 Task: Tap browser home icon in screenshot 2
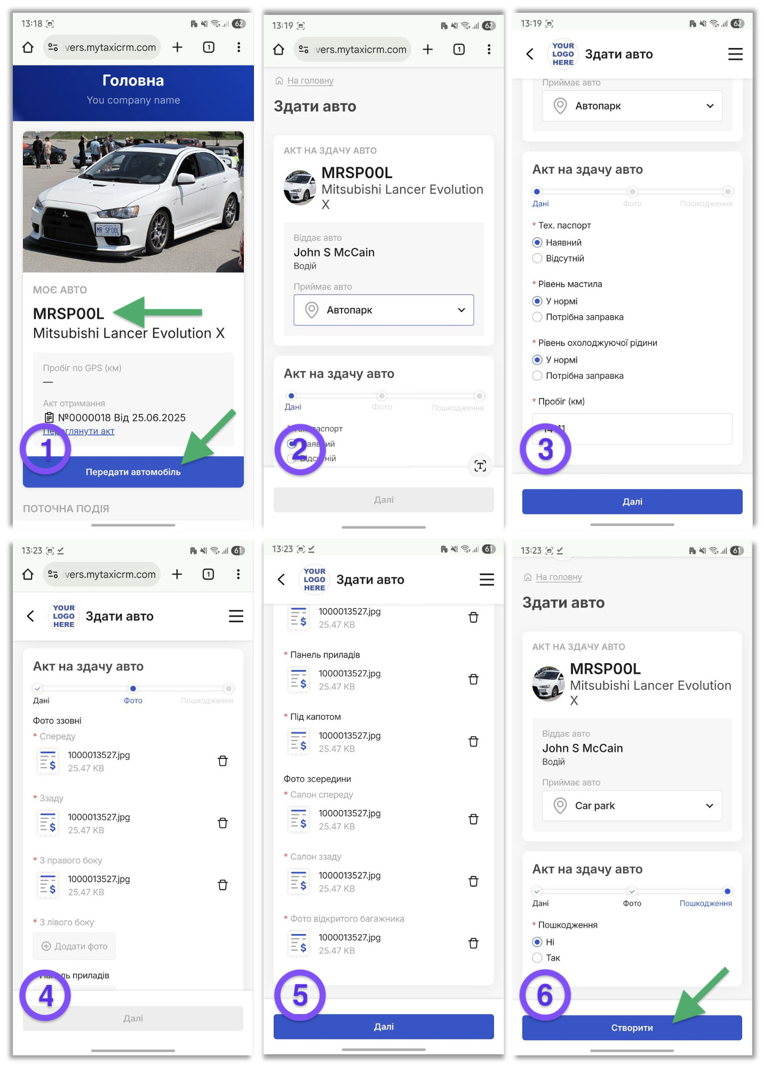tap(278, 50)
